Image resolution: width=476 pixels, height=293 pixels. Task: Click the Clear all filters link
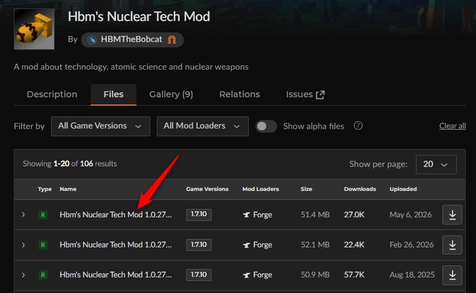[x=453, y=126]
